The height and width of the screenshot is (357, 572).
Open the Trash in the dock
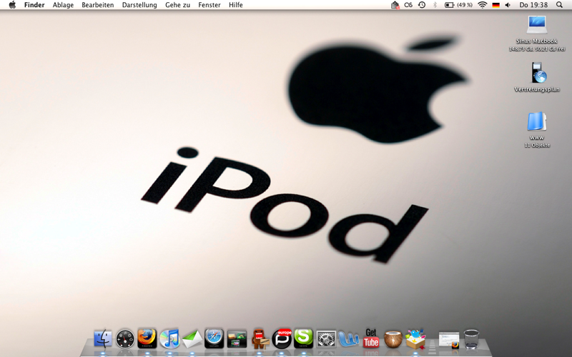pyautogui.click(x=471, y=339)
